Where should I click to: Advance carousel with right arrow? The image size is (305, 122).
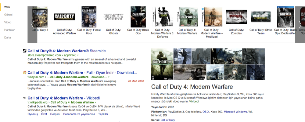(x=300, y=25)
